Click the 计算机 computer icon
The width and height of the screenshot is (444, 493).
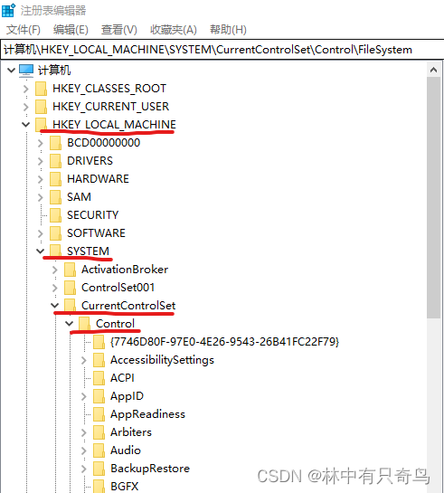click(x=26, y=71)
